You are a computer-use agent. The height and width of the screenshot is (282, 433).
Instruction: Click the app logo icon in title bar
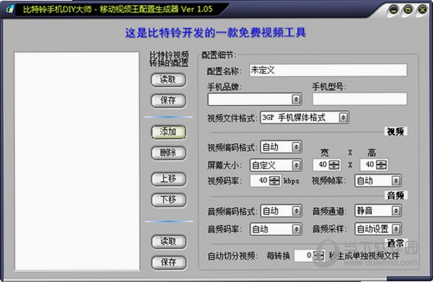(10, 9)
